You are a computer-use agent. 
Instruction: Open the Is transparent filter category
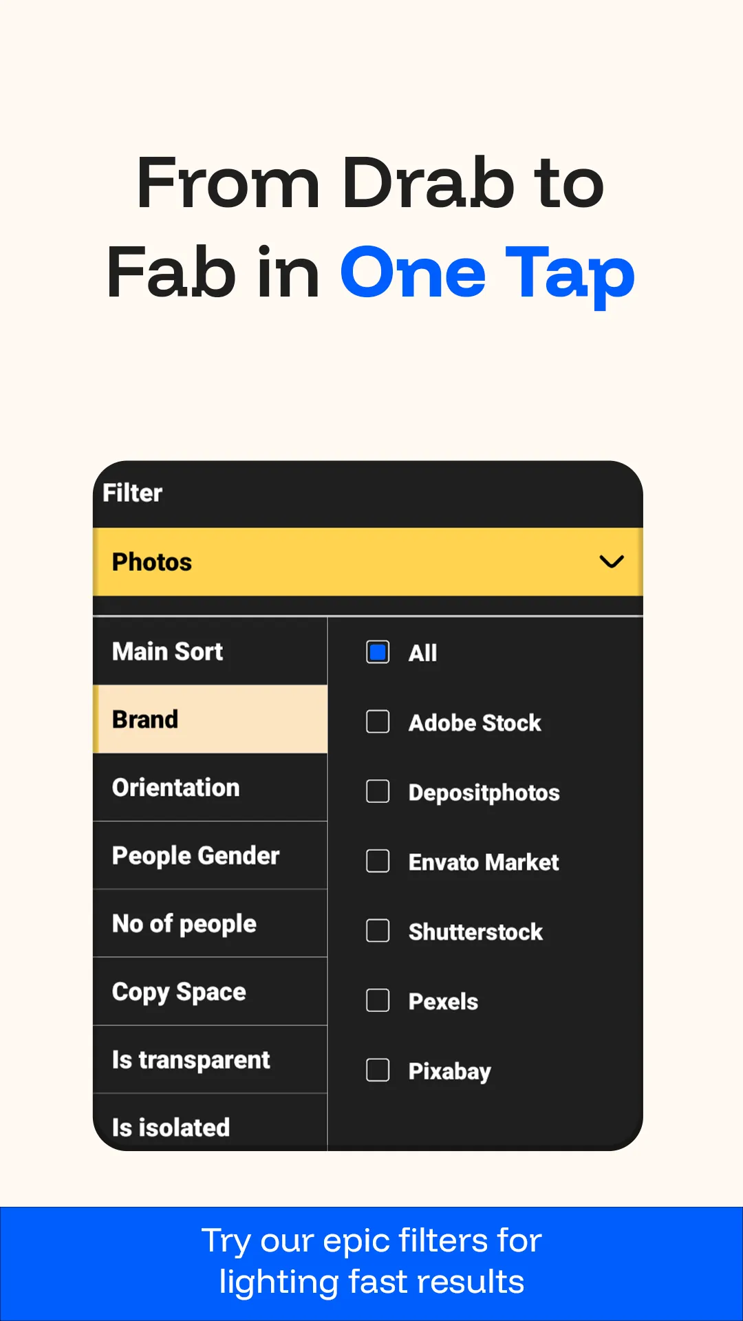point(210,1060)
